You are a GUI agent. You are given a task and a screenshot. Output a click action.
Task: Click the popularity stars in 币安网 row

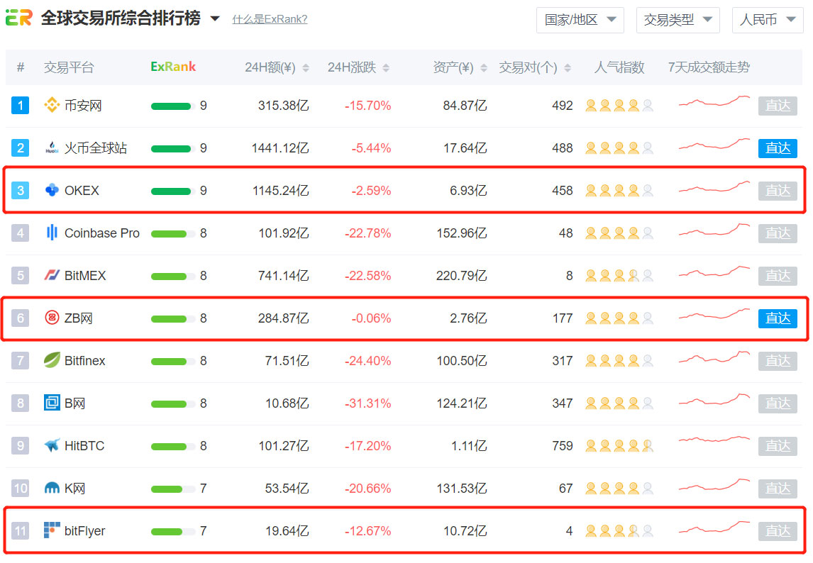[x=619, y=106]
